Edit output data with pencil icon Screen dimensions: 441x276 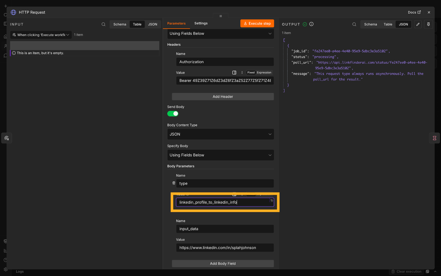418,24
